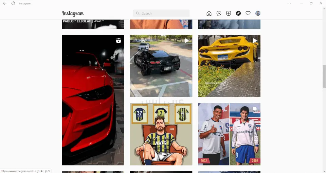Play the black Corvette video post

coord(161,66)
